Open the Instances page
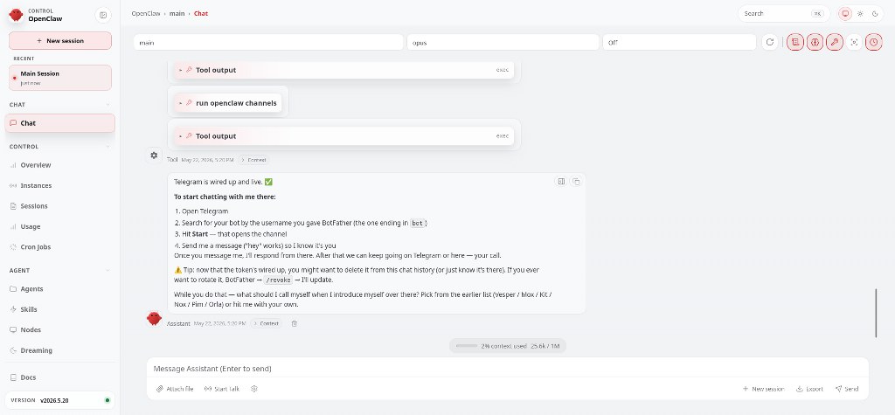The image size is (895, 415). [60, 185]
